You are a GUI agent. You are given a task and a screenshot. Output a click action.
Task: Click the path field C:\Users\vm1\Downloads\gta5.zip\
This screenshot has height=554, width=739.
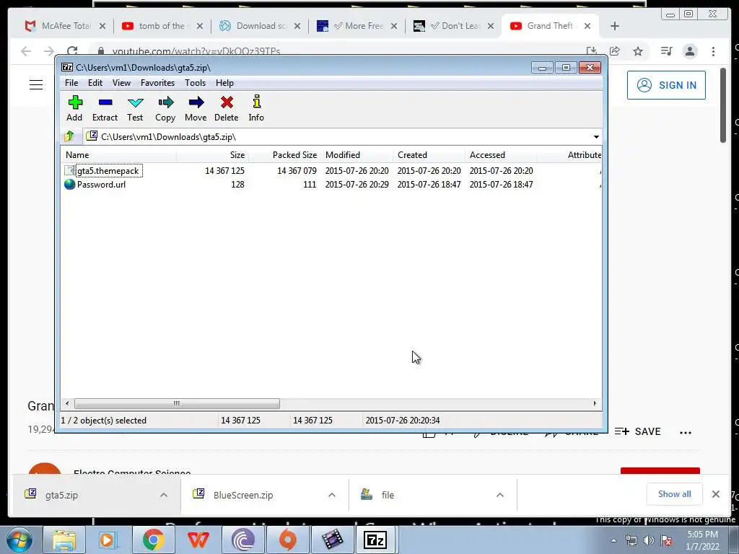pos(337,137)
